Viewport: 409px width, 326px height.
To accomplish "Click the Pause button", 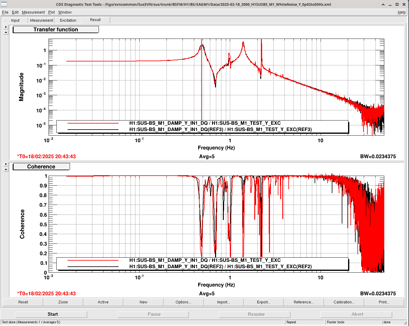I will pyautogui.click(x=153, y=314).
